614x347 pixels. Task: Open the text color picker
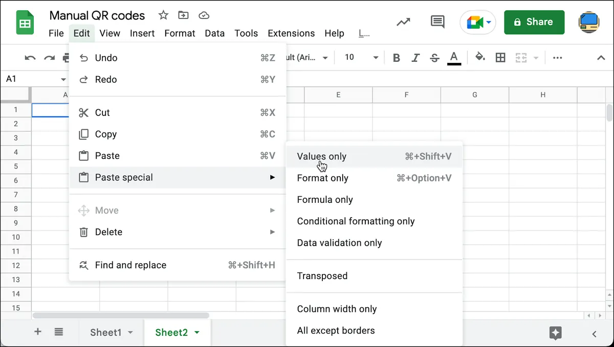coord(454,58)
